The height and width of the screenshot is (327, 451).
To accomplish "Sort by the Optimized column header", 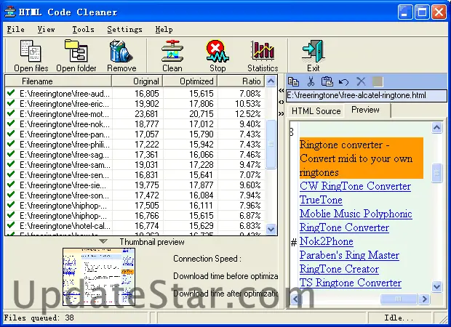I will click(x=190, y=81).
